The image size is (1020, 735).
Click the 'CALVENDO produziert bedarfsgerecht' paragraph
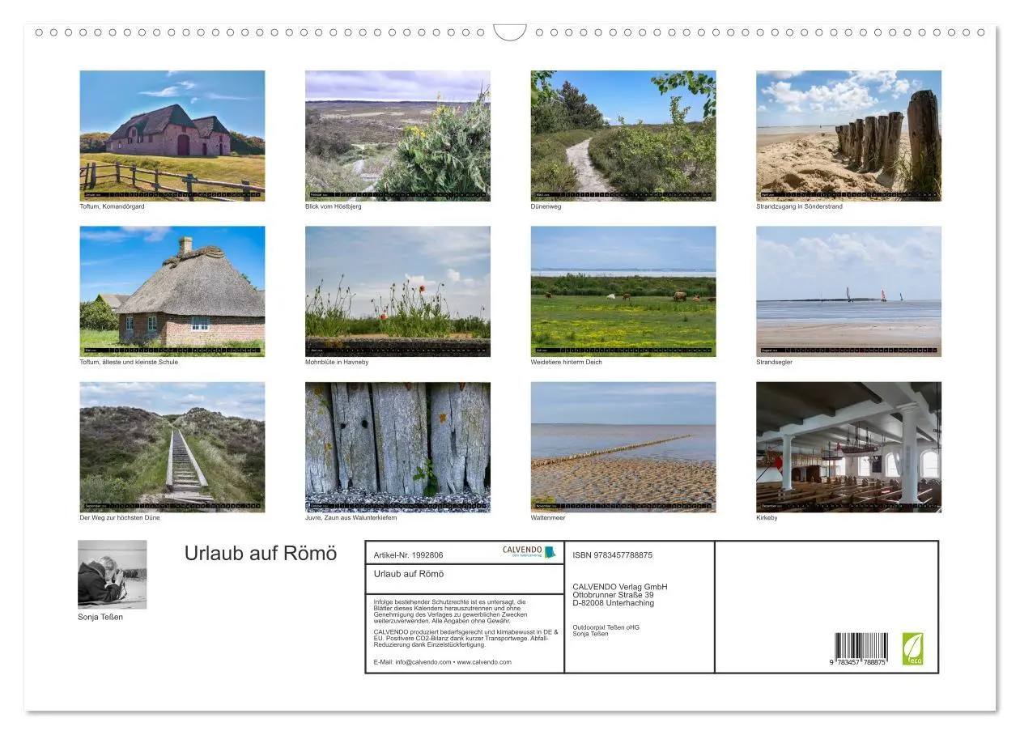click(466, 638)
